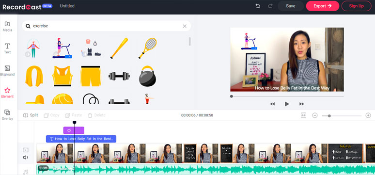Open the Overlay panel
Viewport: 375px width, 175px height.
pyautogui.click(x=7, y=115)
